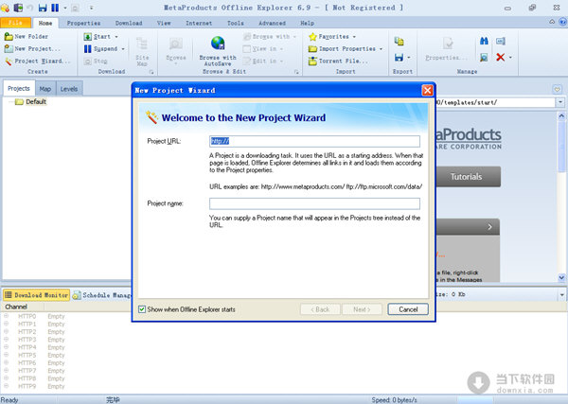Image resolution: width=568 pixels, height=404 pixels.
Task: Click the Browse with icon
Action: coord(247,37)
